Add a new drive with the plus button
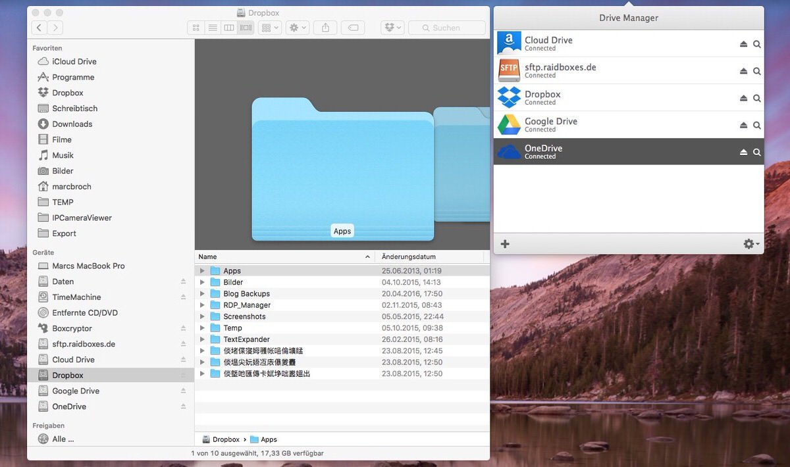The height and width of the screenshot is (467, 790). coord(505,244)
